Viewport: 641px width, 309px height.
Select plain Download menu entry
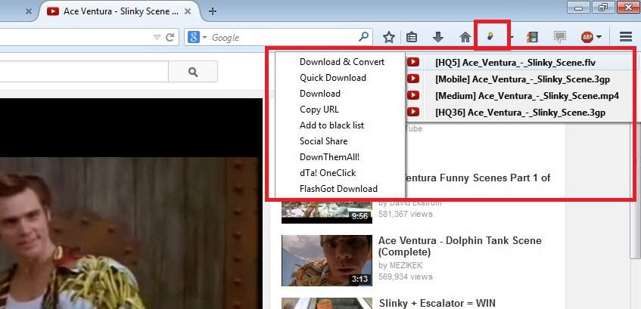coord(320,94)
